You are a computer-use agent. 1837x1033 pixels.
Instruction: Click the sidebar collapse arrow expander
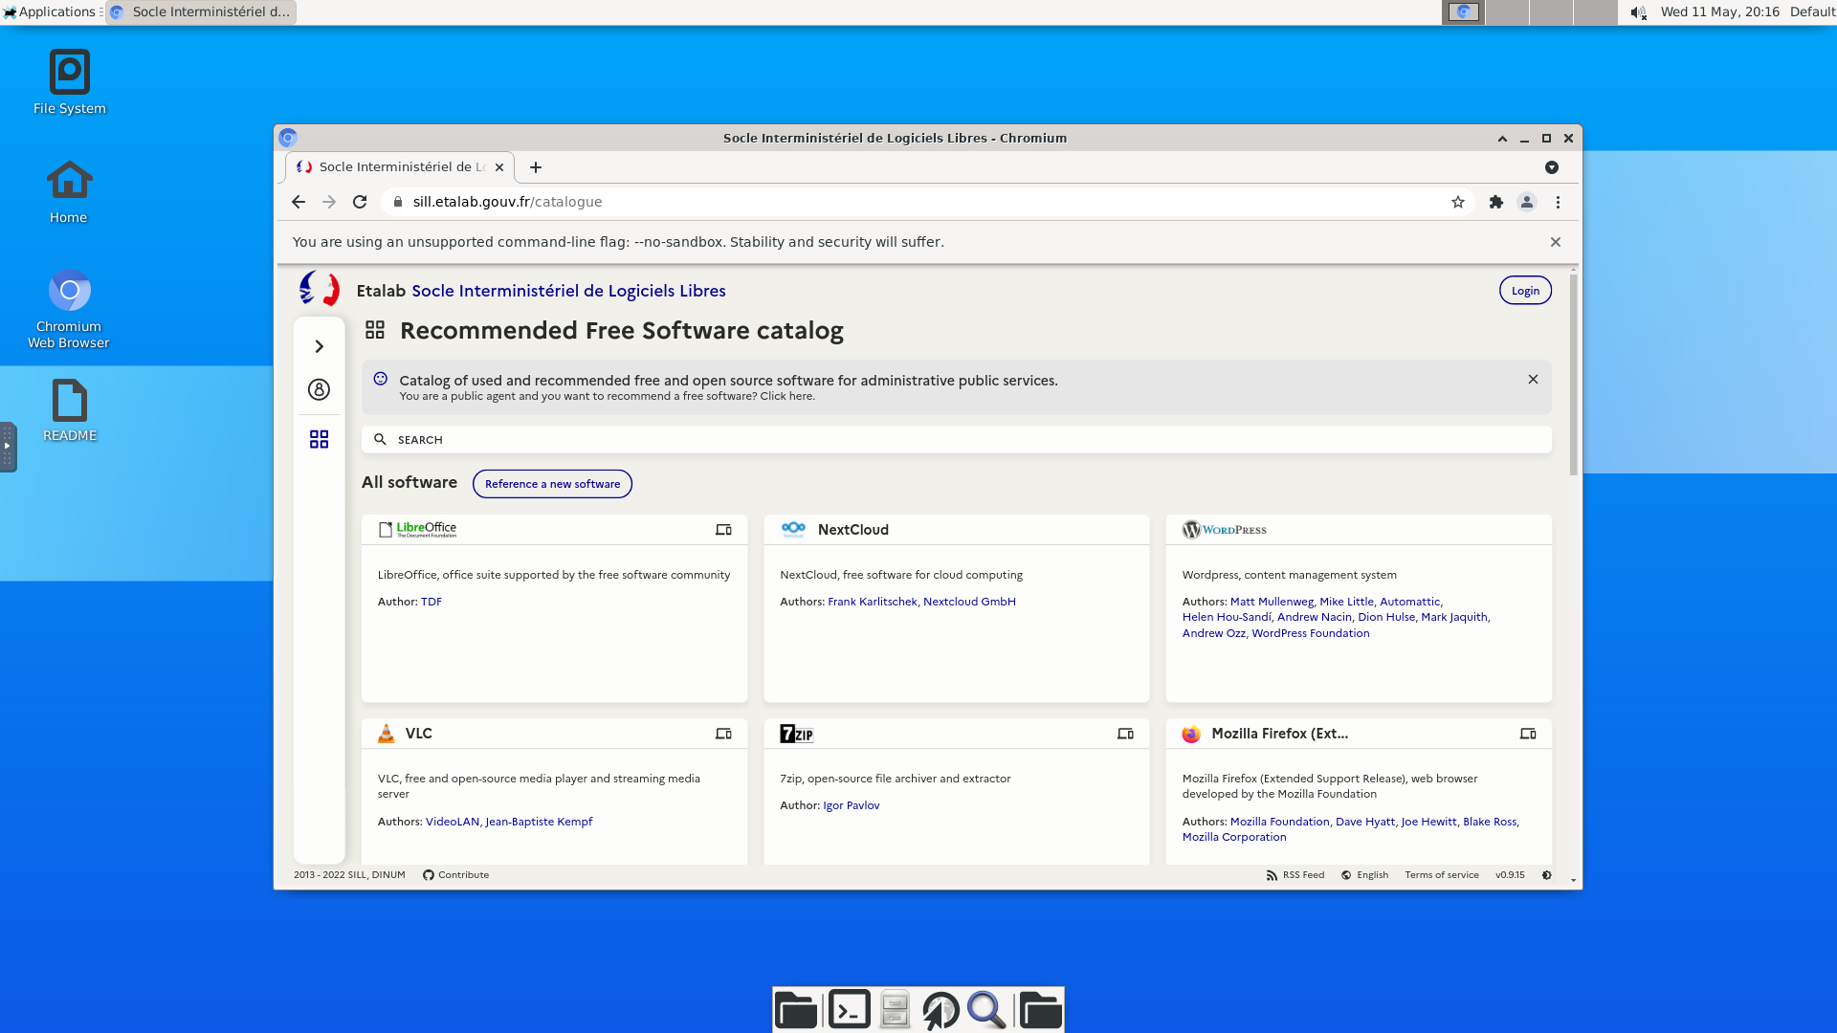coord(320,345)
